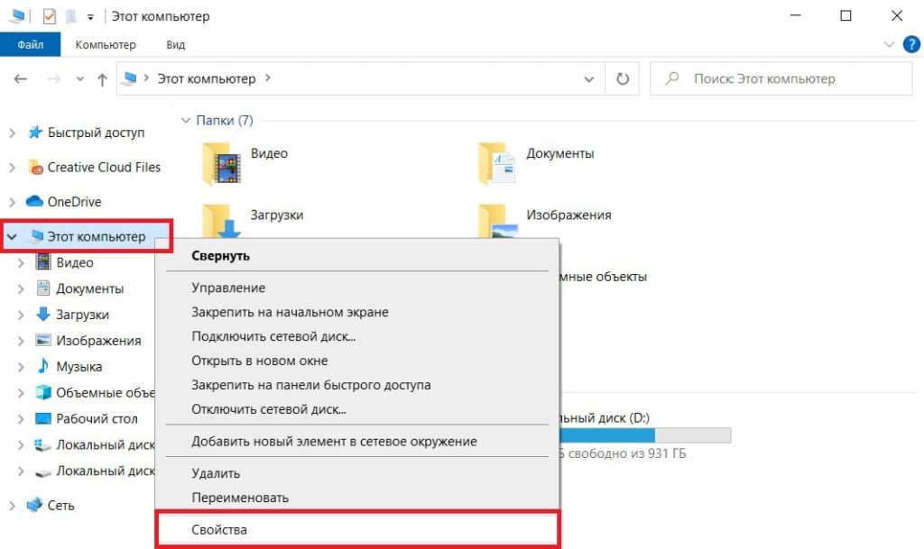
Task: Open the Файл ribbon tab
Action: point(30,45)
